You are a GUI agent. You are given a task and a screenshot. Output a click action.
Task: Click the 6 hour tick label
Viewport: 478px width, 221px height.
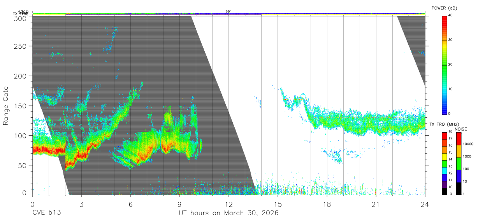click(130, 204)
